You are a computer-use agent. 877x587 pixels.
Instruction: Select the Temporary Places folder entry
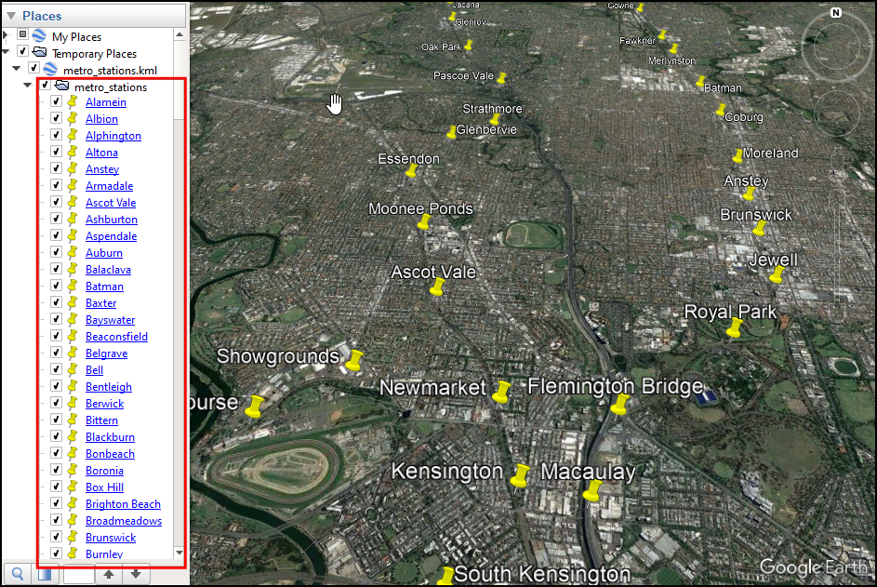point(94,54)
